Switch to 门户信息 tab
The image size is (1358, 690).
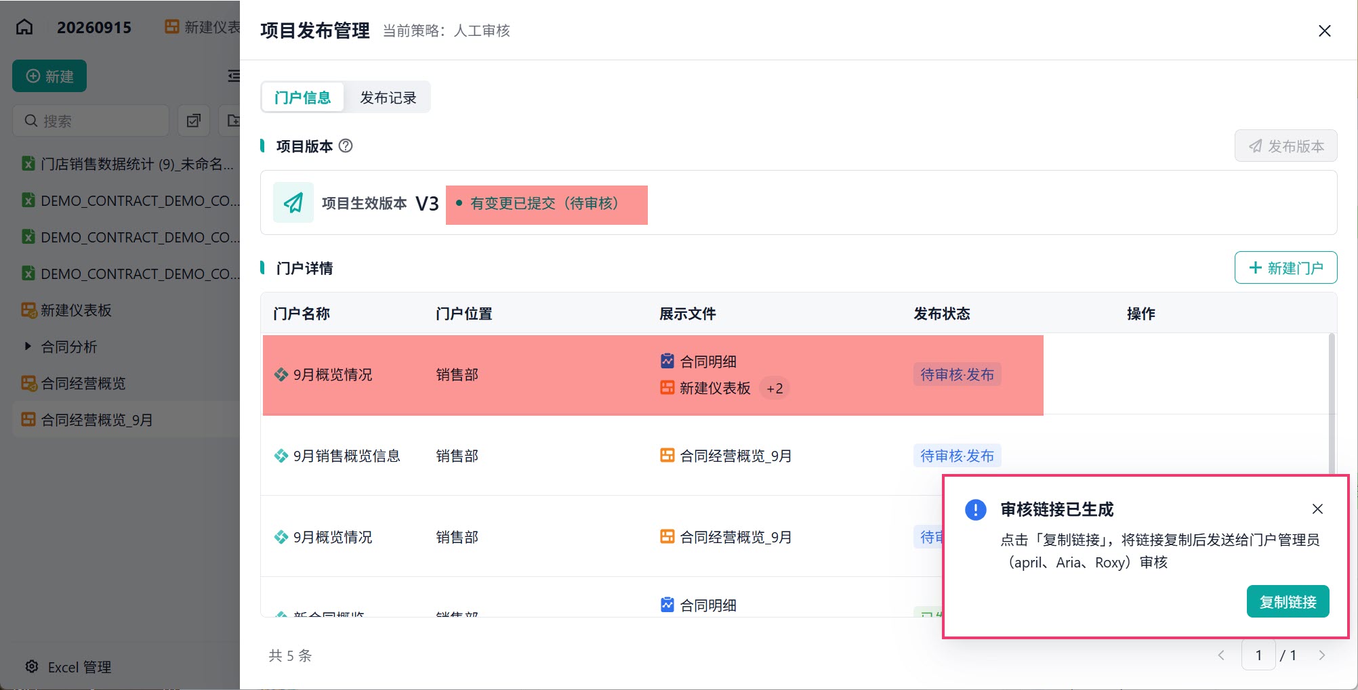(x=302, y=98)
